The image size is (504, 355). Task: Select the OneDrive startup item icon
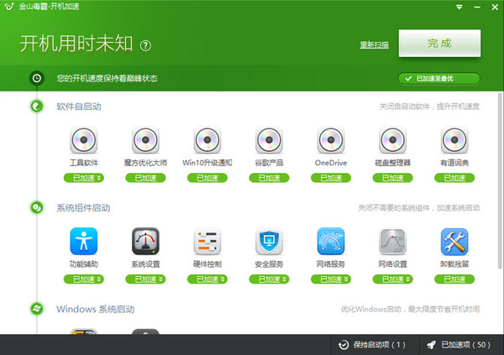(x=331, y=140)
